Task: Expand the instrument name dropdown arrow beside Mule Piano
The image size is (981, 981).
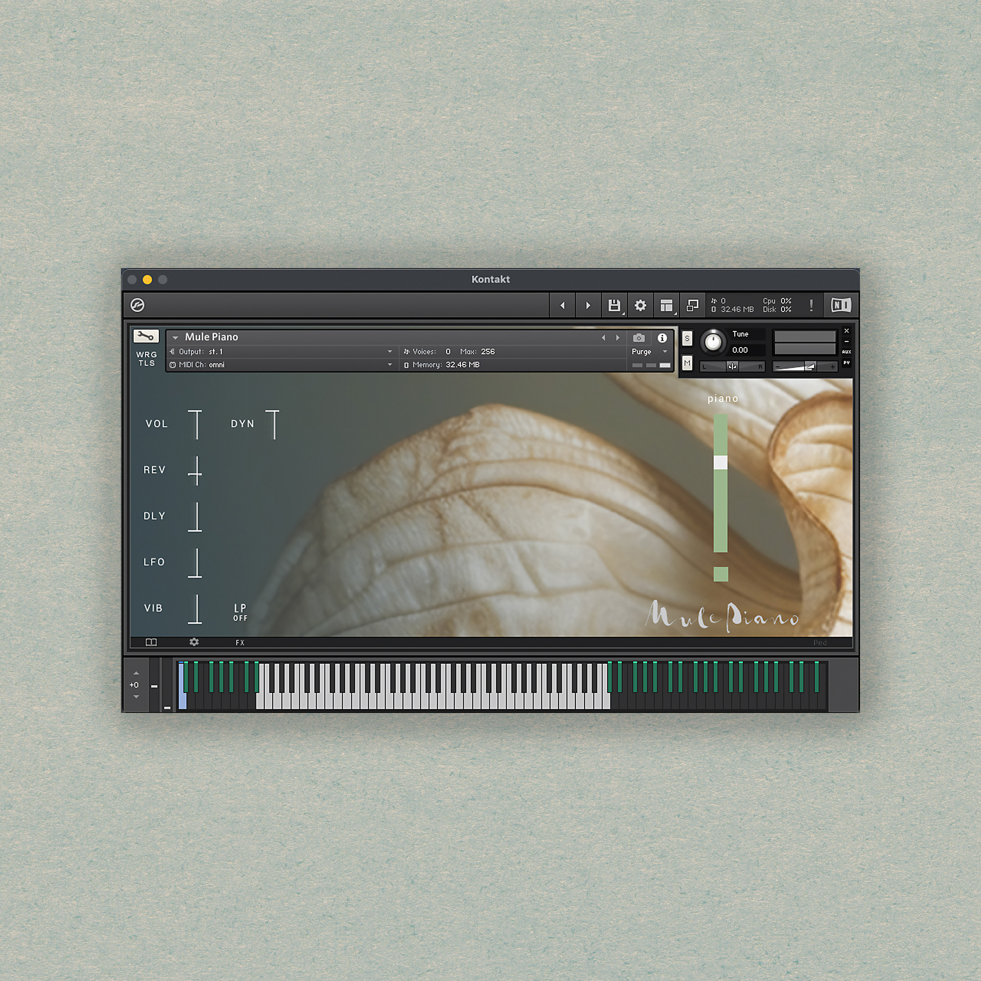Action: 175,338
